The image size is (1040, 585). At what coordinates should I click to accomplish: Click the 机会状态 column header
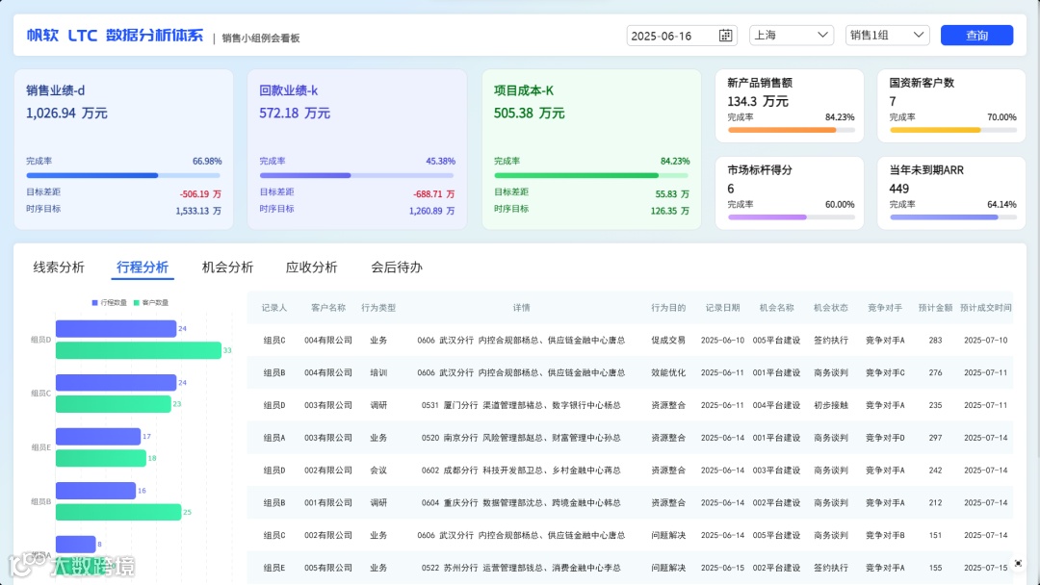click(x=830, y=308)
